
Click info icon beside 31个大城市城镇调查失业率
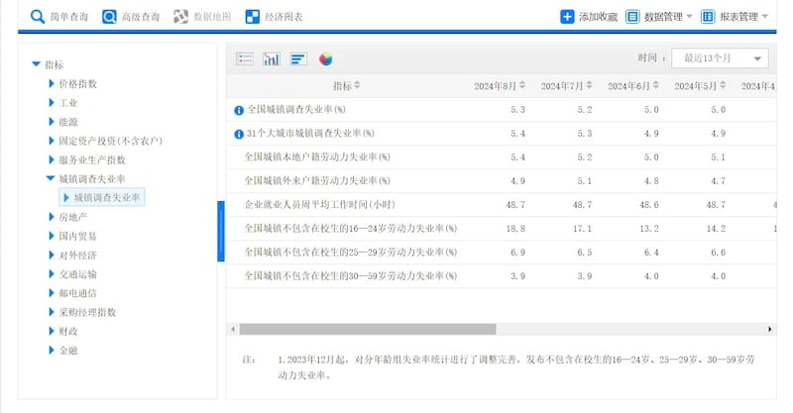(238, 134)
